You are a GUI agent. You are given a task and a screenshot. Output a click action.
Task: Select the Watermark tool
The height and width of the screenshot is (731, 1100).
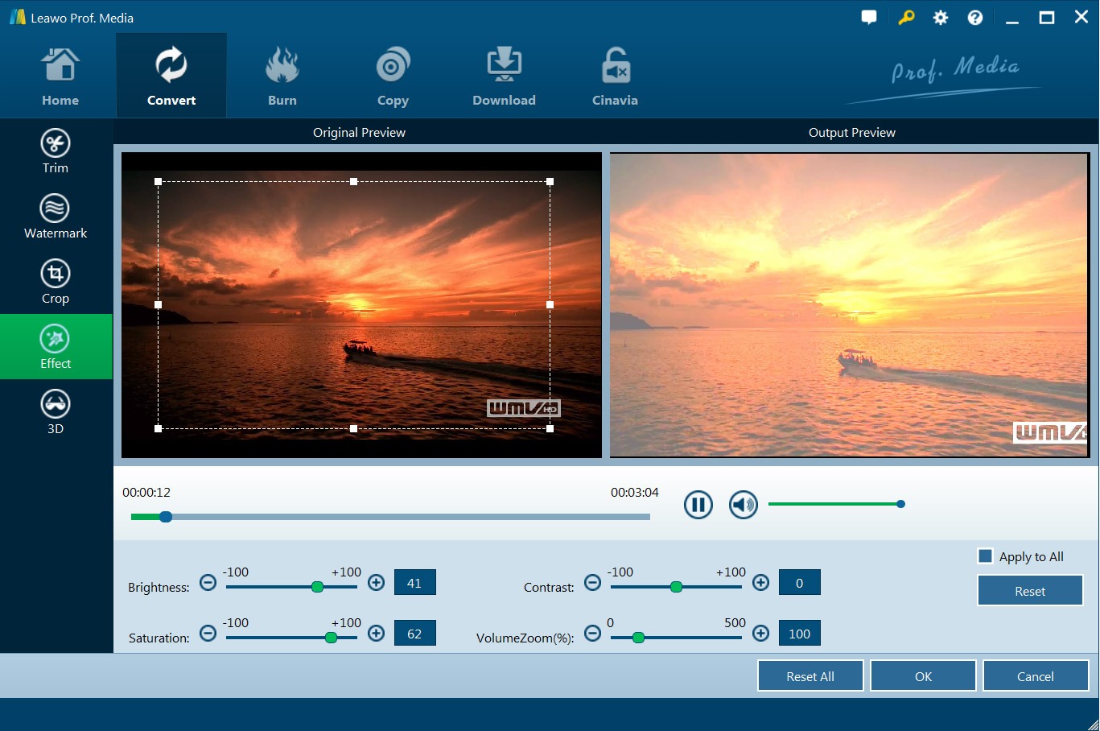56,217
